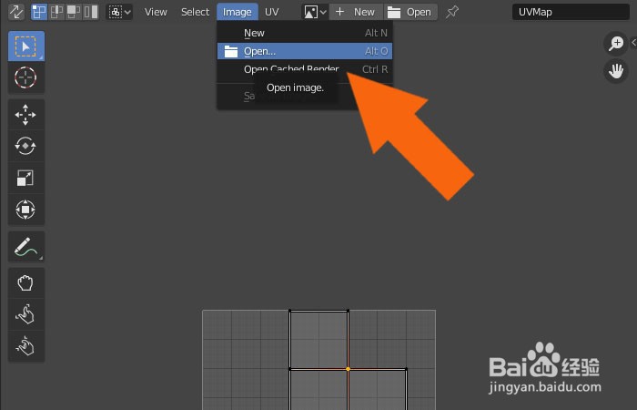Image resolution: width=637 pixels, height=410 pixels.
Task: Click the orange selected UV vertex
Action: (348, 369)
